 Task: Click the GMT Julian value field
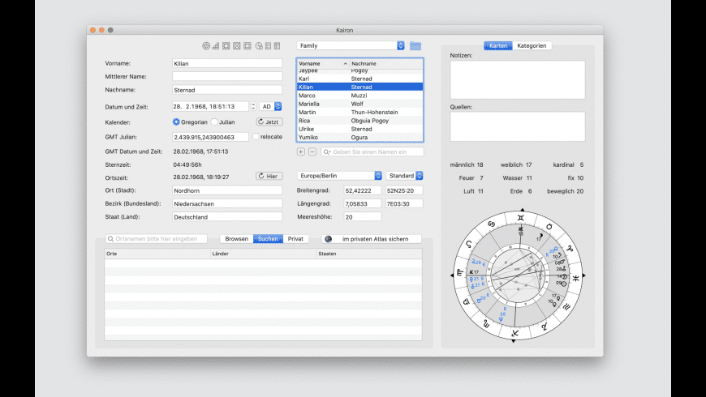[x=210, y=137]
